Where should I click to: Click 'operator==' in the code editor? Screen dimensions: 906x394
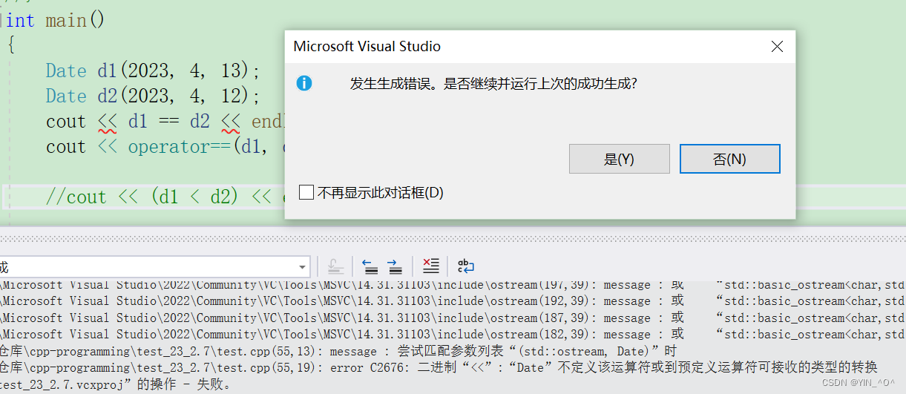pyautogui.click(x=180, y=147)
